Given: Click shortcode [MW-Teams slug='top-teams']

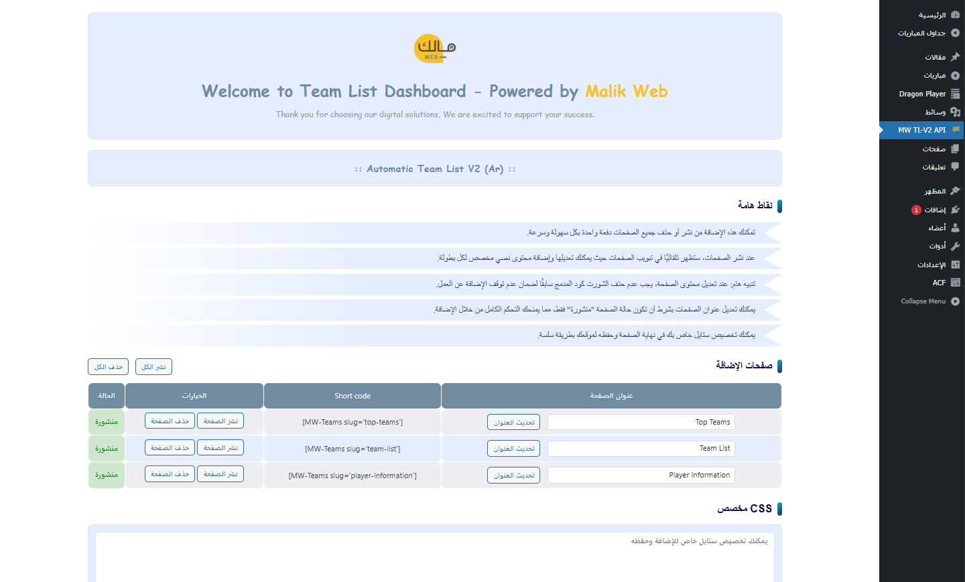Looking at the screenshot, I should 352,422.
